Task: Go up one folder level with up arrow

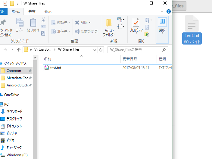Action: pos(19,50)
